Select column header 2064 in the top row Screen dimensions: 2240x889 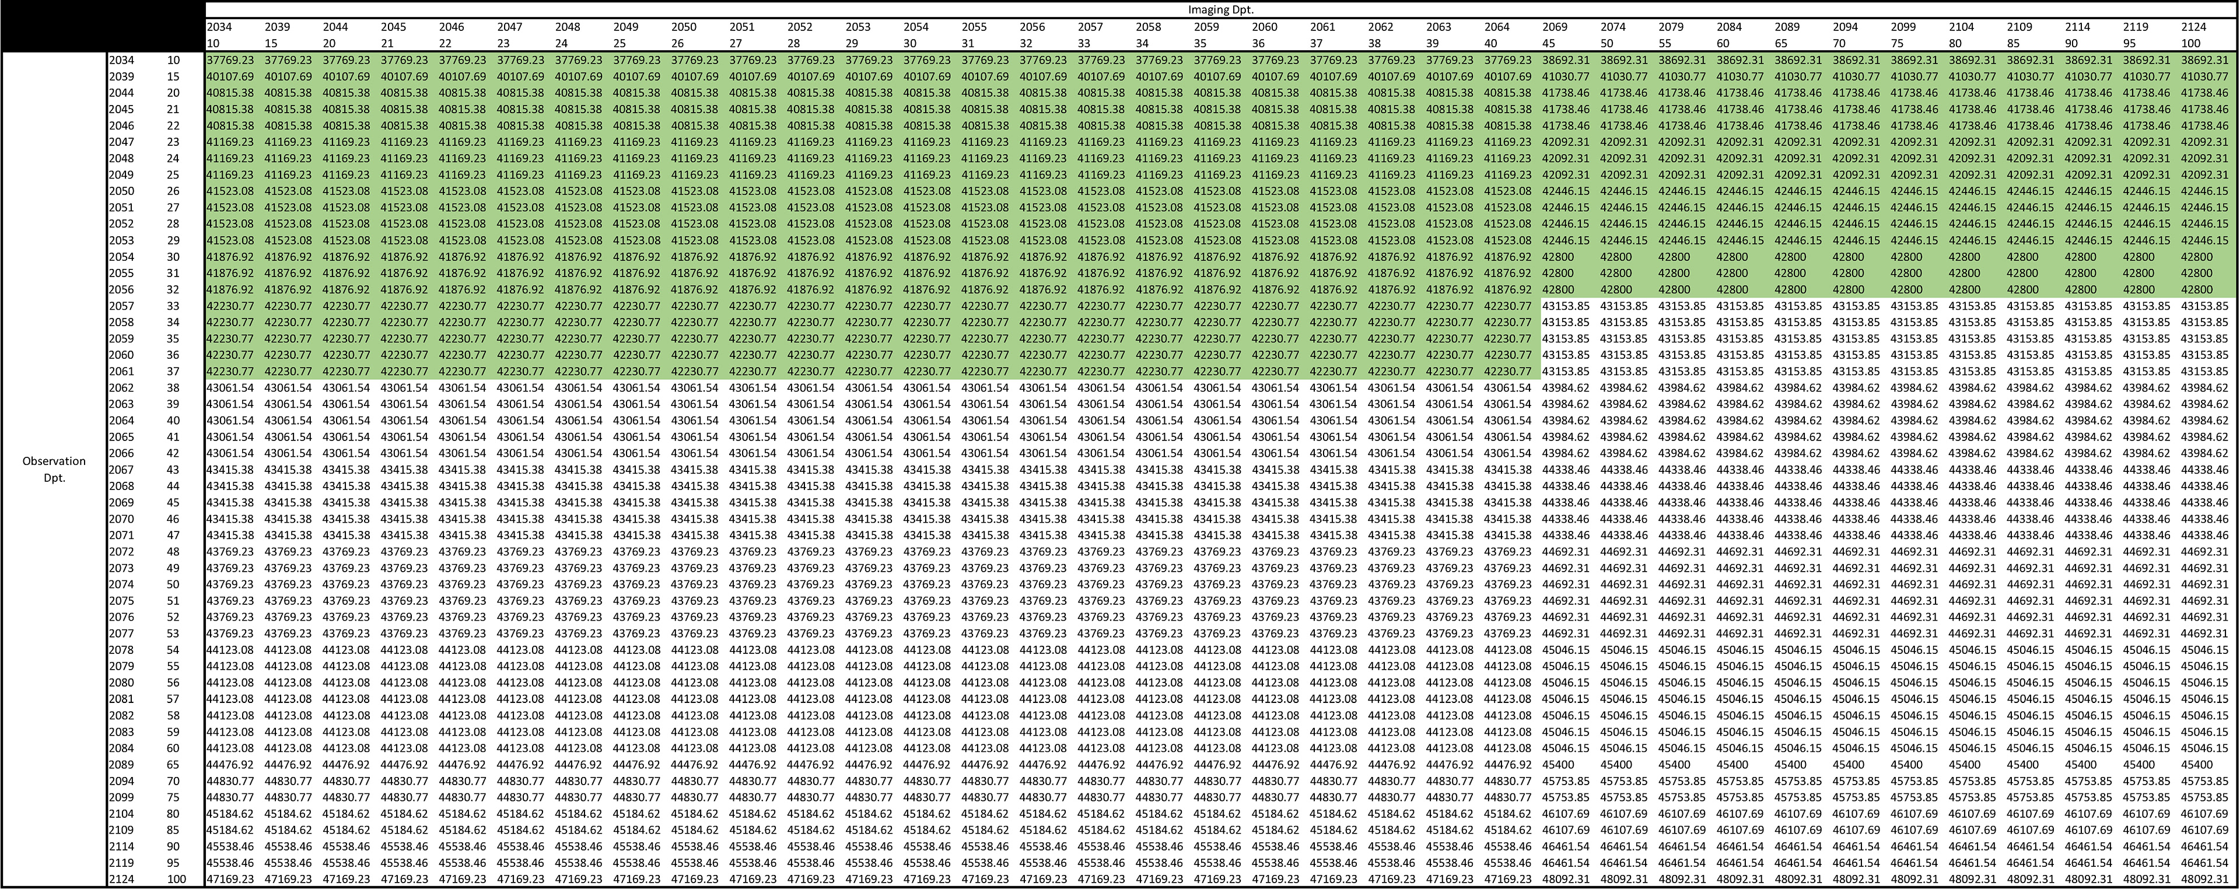[1496, 27]
